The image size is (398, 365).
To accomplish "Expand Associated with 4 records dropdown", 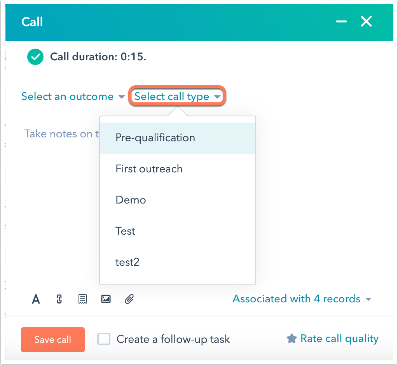I will click(302, 299).
